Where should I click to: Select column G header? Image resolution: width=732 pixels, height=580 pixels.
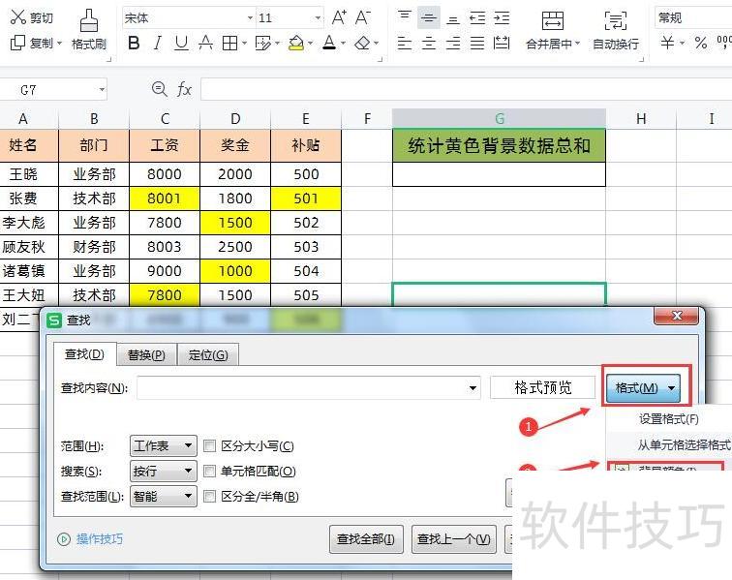pyautogui.click(x=499, y=119)
